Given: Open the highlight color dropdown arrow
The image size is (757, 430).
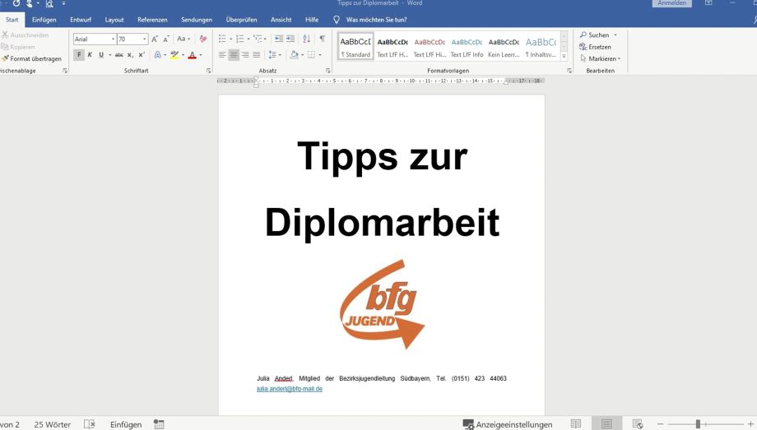Looking at the screenshot, I should (x=183, y=55).
